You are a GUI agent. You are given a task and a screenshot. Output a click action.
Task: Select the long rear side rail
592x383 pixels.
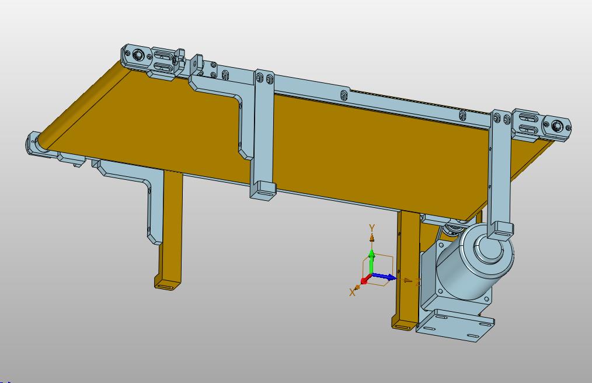tap(381, 103)
